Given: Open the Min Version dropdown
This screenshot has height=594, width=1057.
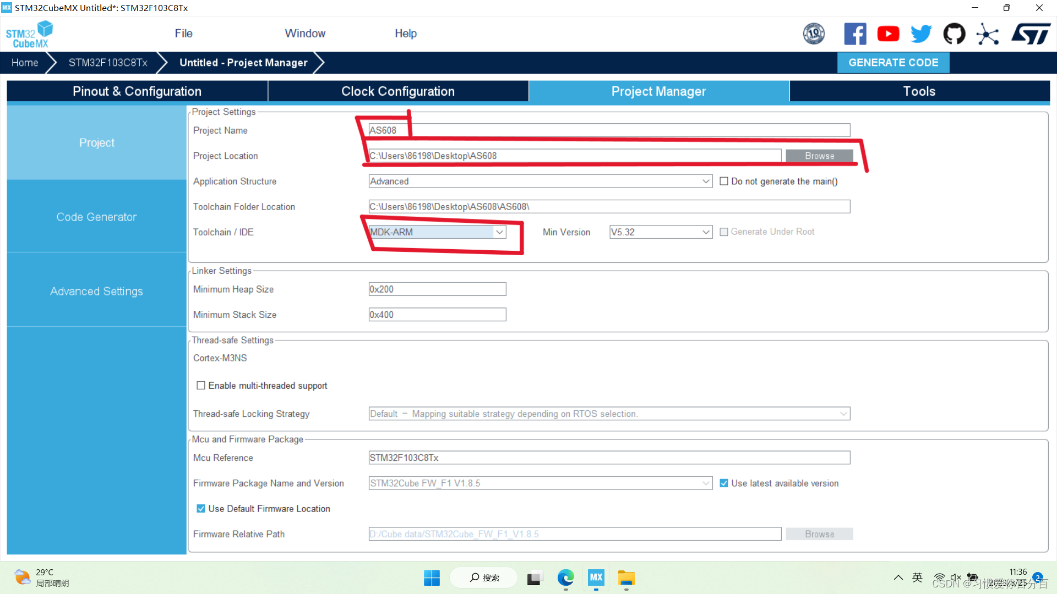Looking at the screenshot, I should 706,232.
